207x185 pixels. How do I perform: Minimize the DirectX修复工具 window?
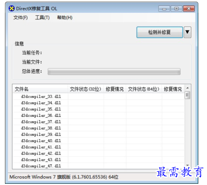point(164,9)
